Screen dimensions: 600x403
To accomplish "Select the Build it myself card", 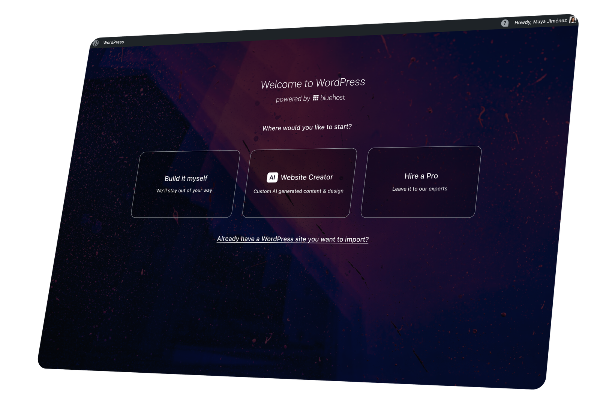I will pyautogui.click(x=185, y=183).
